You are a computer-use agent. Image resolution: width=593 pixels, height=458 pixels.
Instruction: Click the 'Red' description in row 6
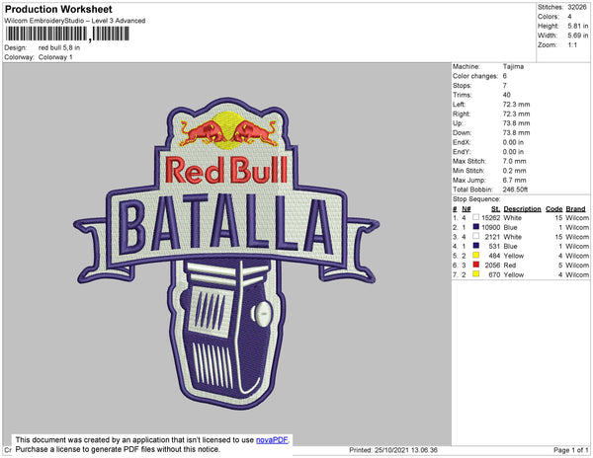(509, 266)
